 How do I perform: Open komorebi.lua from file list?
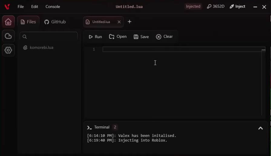(41, 47)
